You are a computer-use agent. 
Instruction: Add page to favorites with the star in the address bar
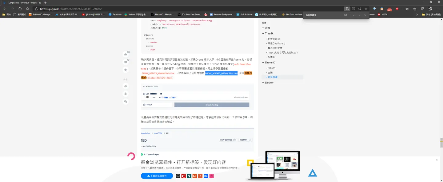click(366, 9)
